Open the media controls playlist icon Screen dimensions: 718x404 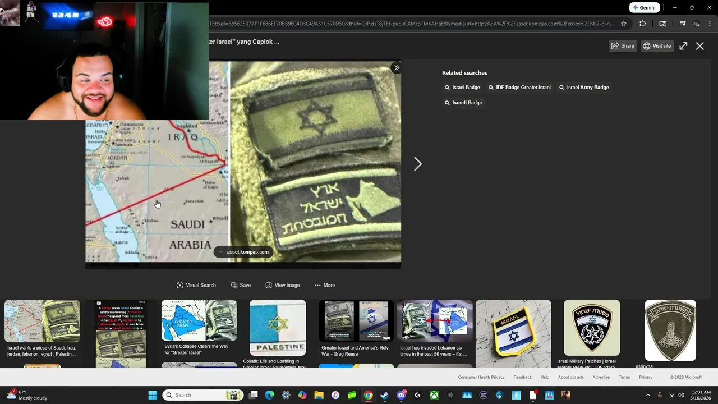683,24
